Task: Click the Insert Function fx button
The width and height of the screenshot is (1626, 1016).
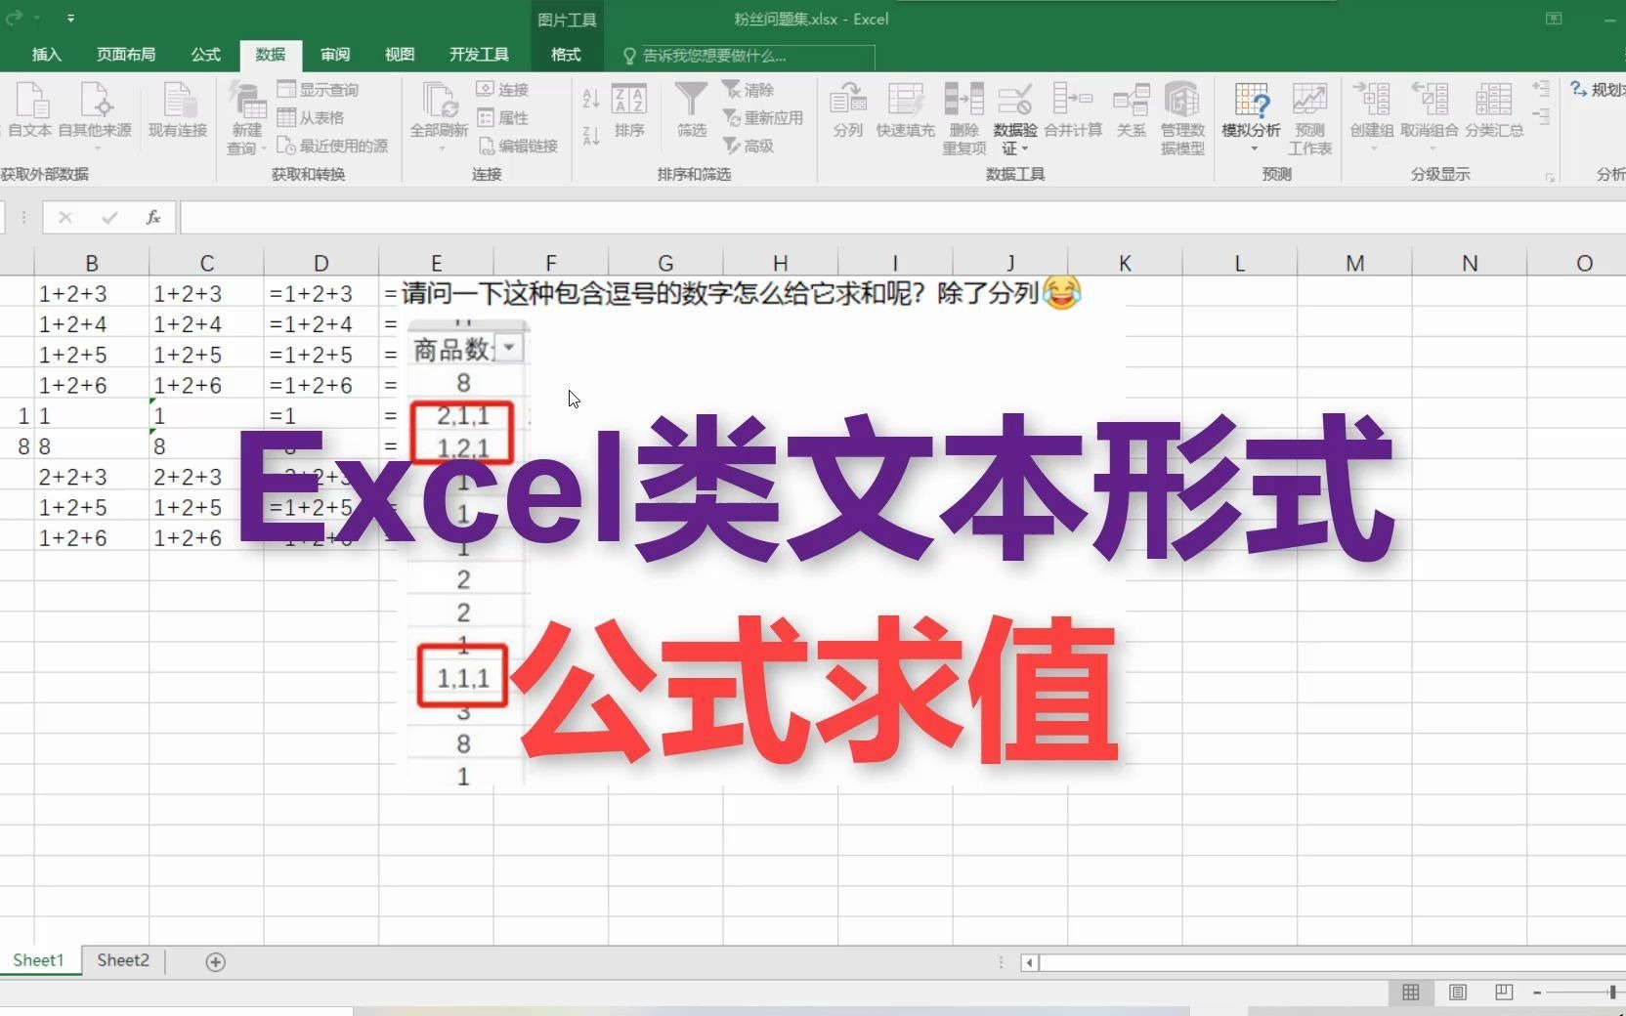Action: pos(153,217)
